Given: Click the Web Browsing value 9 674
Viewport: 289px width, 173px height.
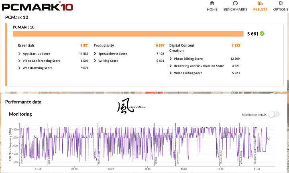Looking at the screenshot, I should [85, 68].
